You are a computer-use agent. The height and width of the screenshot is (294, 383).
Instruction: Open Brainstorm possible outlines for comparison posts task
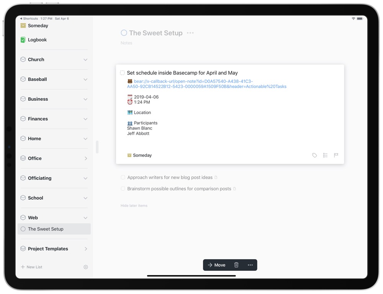[x=179, y=189]
